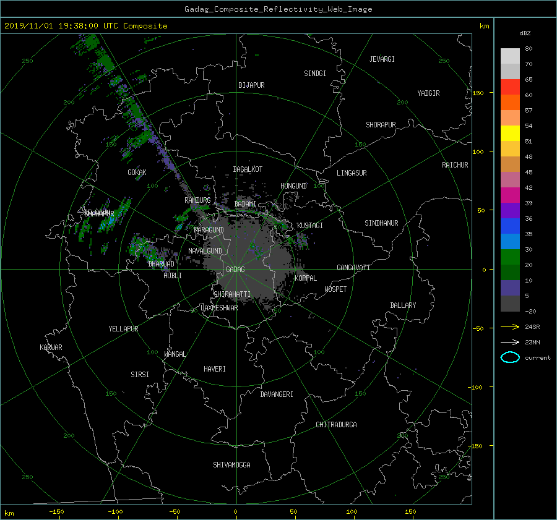This screenshot has height=520, width=557.
Task: Click the SINDHANUR city label
Action: 381,223
